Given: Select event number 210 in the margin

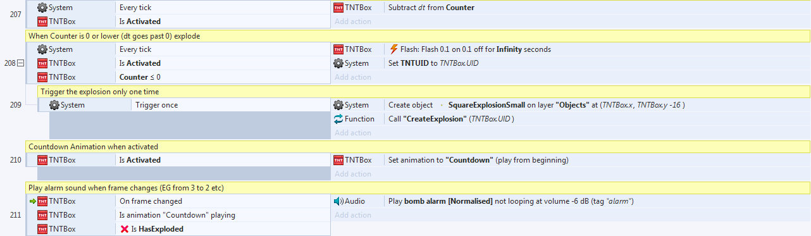Looking at the screenshot, I should coord(16,160).
